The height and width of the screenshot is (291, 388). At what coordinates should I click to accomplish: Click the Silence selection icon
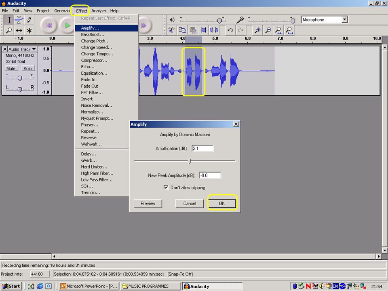click(x=214, y=30)
